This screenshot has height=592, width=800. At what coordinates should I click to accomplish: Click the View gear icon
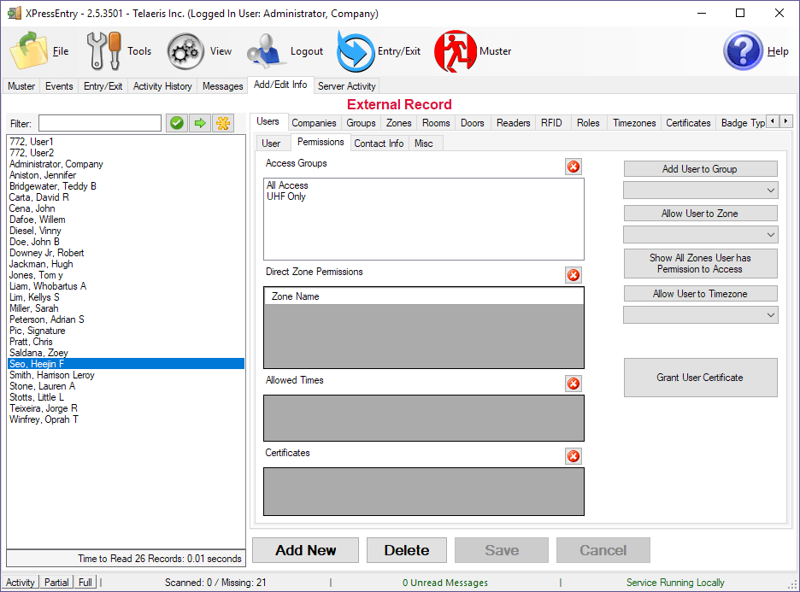coord(185,51)
